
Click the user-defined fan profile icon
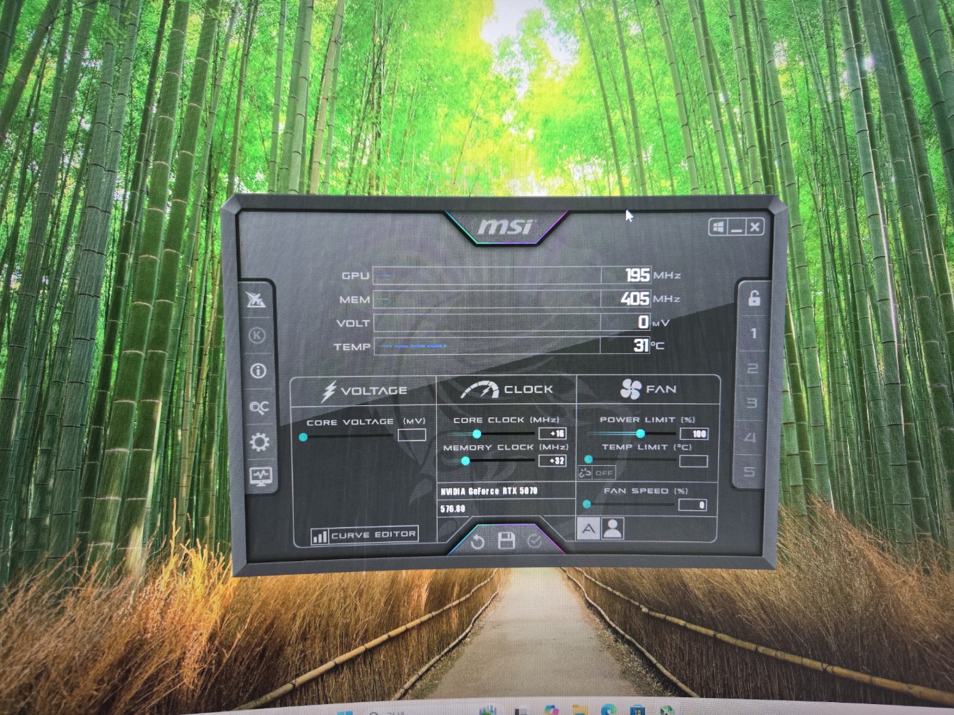(613, 528)
